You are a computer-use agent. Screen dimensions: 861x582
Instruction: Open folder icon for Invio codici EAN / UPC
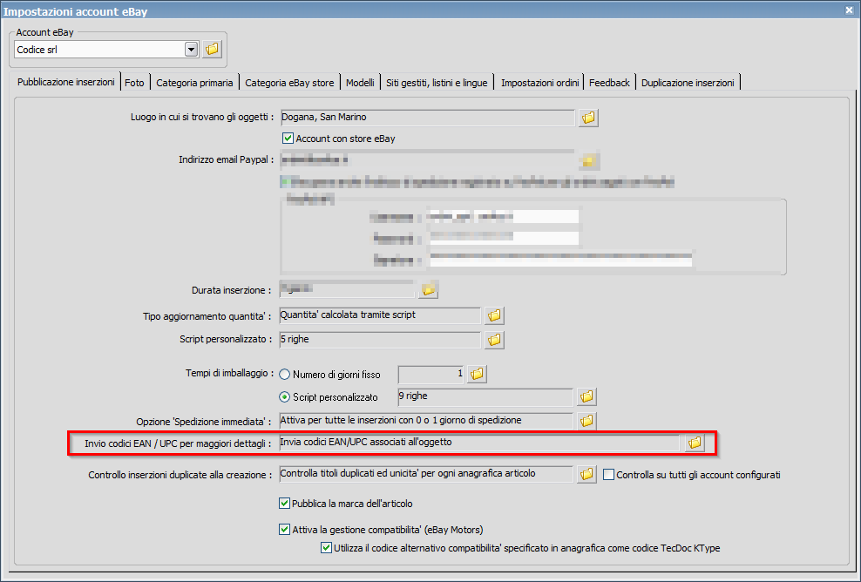coord(695,443)
